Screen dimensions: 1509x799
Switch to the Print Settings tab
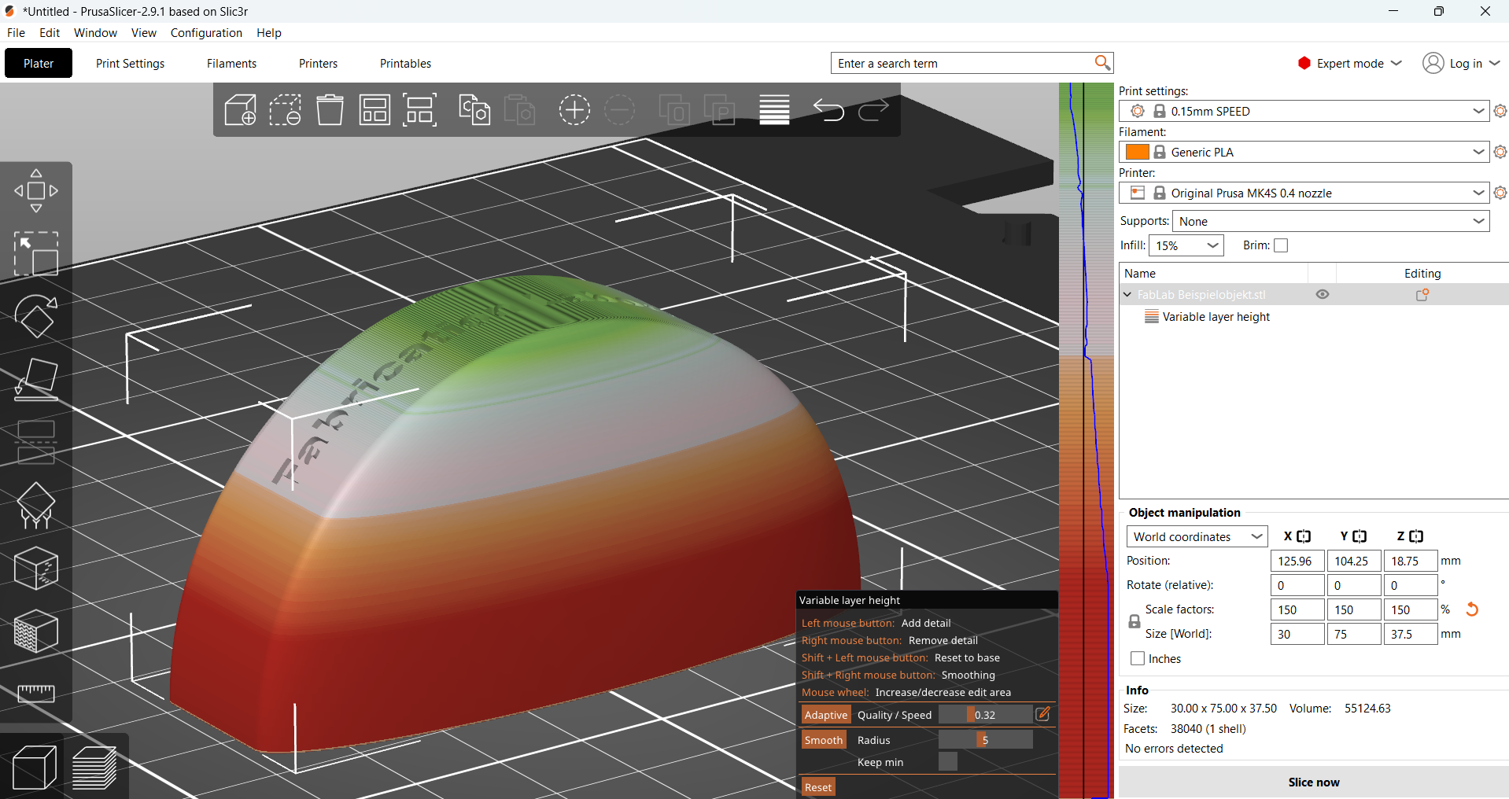click(x=131, y=64)
